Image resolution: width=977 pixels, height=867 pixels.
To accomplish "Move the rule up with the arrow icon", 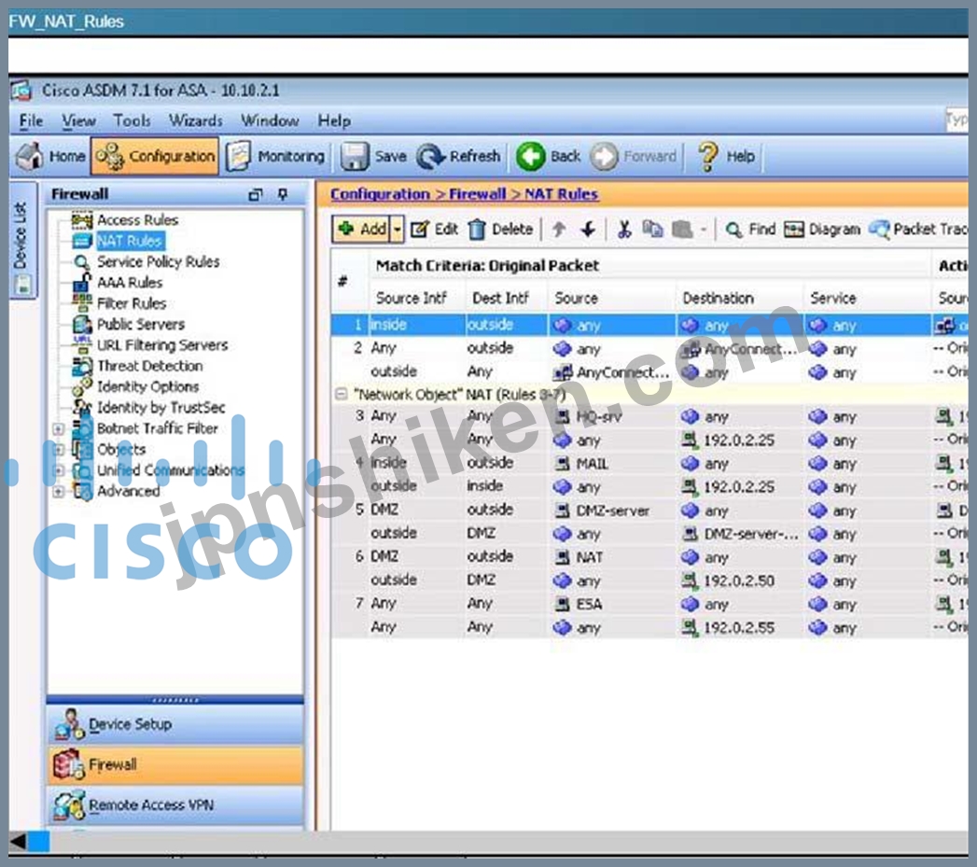I will point(559,230).
